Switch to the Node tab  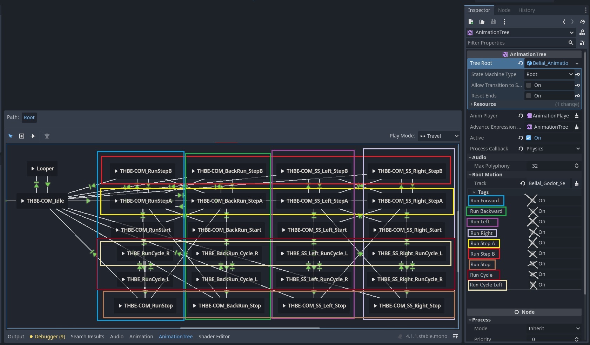(504, 10)
